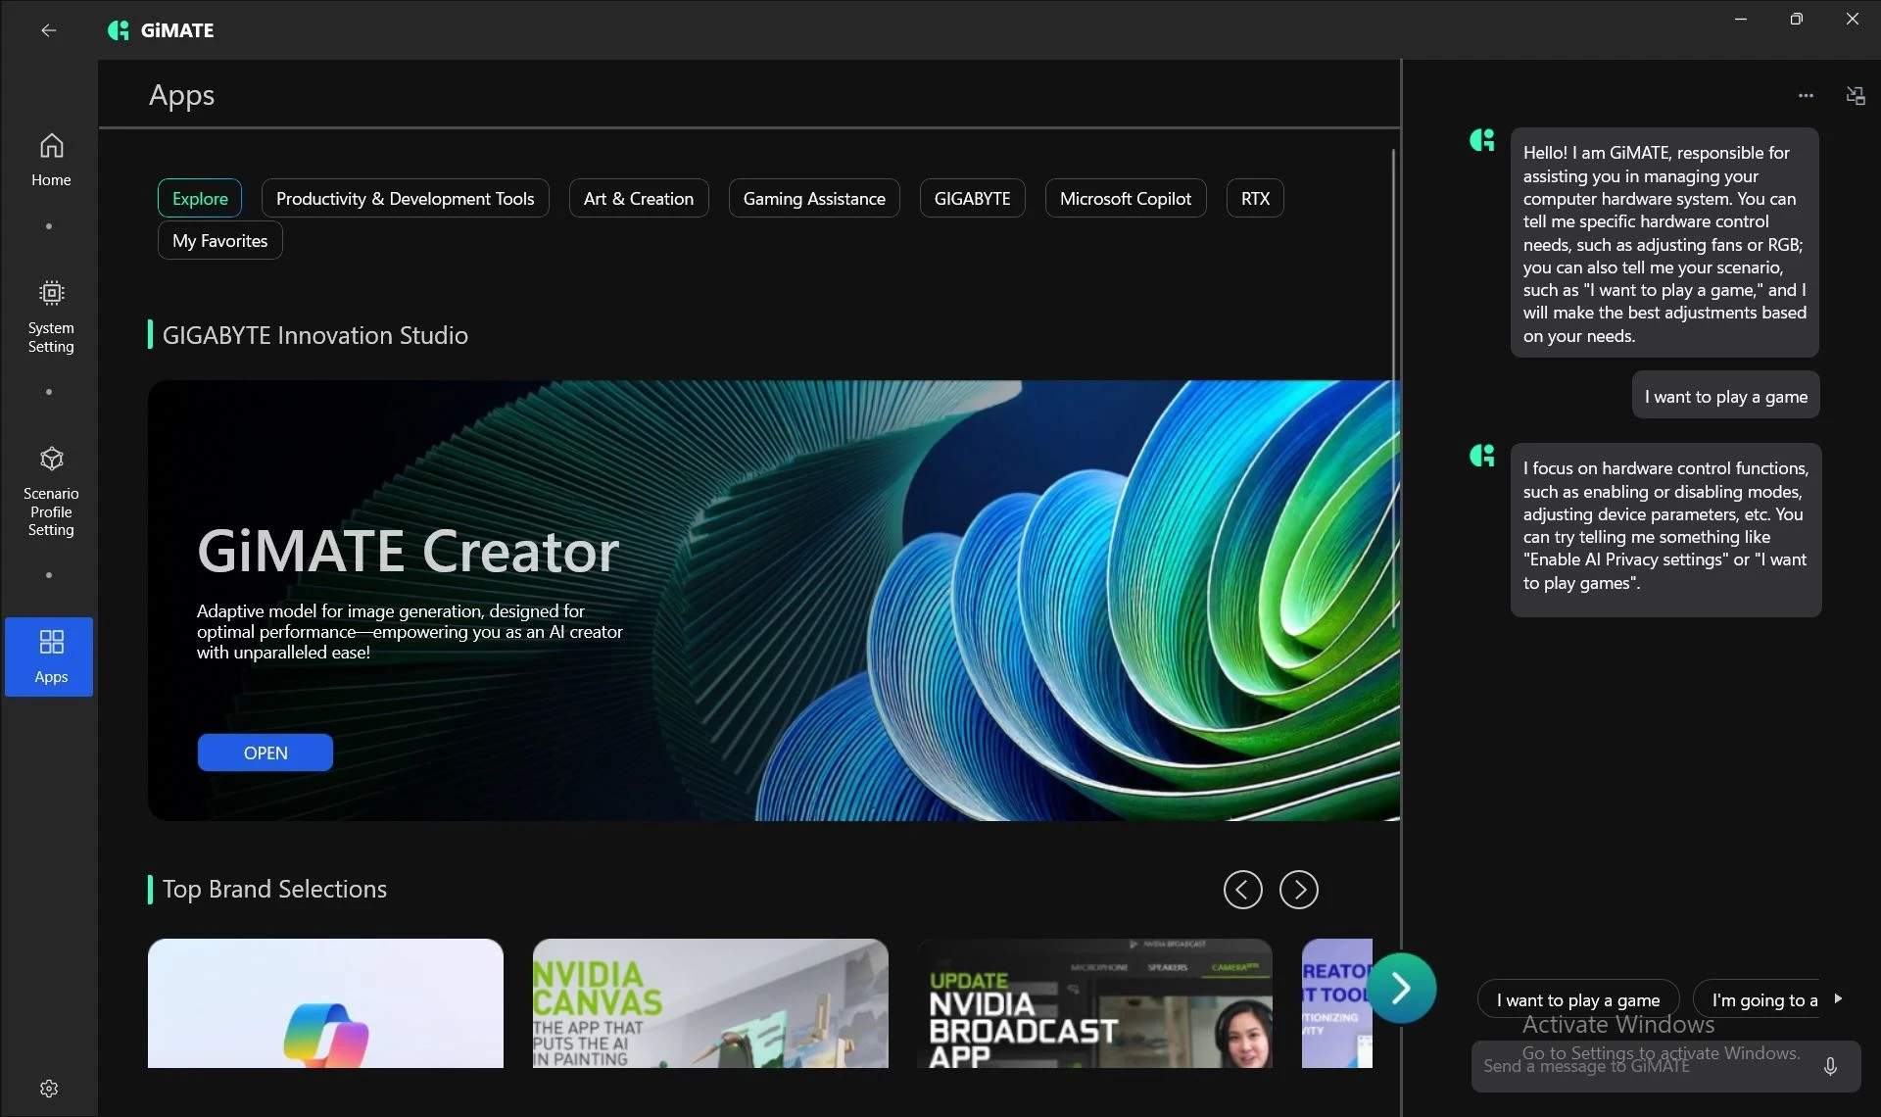The width and height of the screenshot is (1881, 1117).
Task: Select the Gaming Assistance category
Action: click(x=813, y=198)
